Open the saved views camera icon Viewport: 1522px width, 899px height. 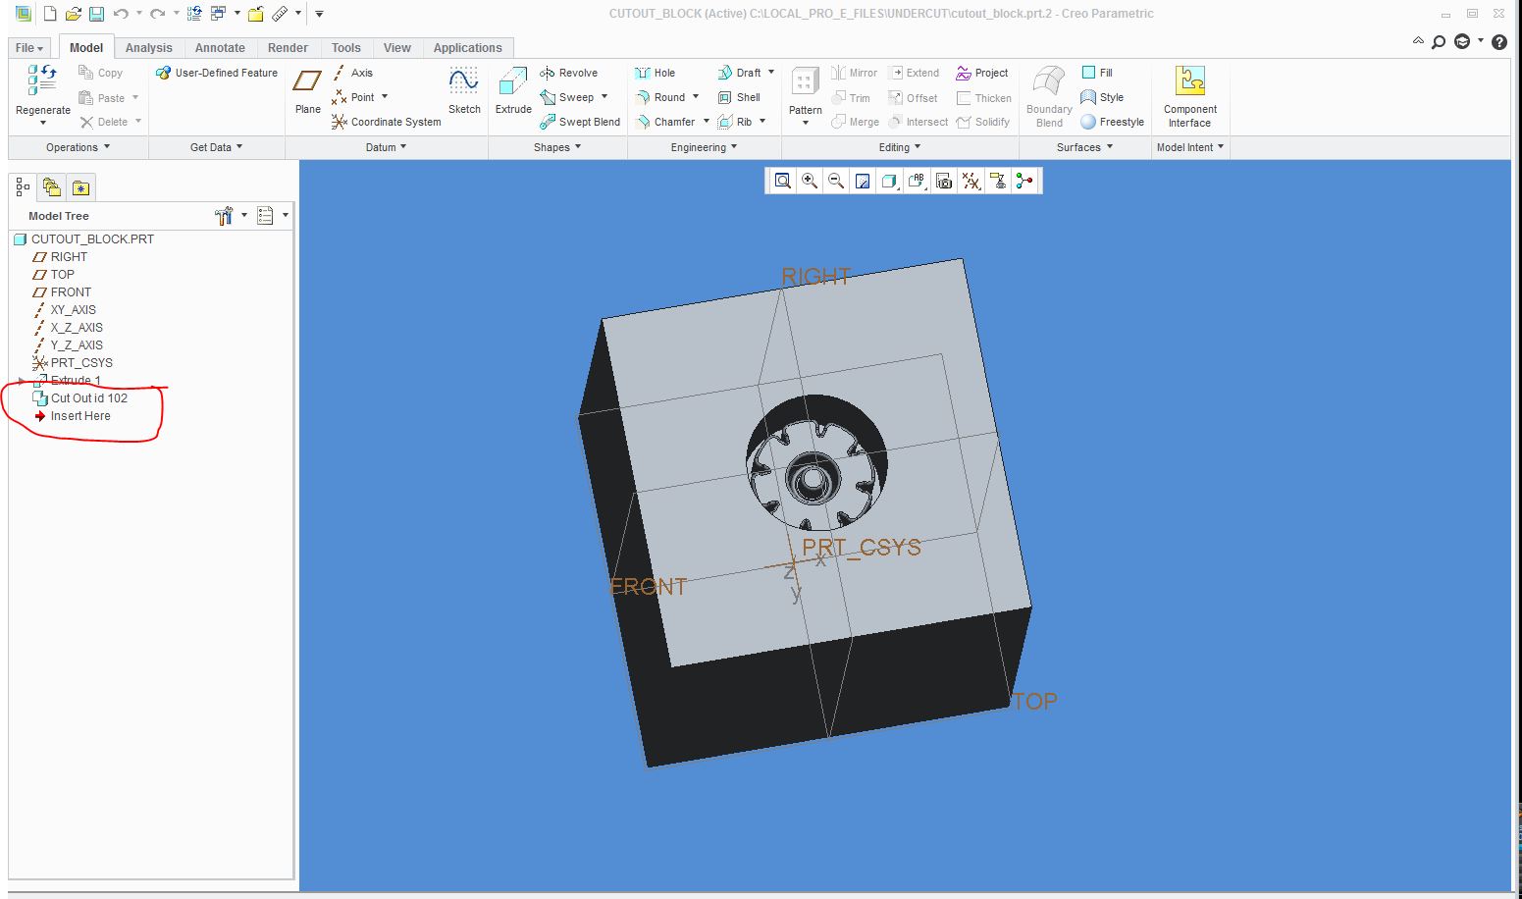tap(943, 181)
